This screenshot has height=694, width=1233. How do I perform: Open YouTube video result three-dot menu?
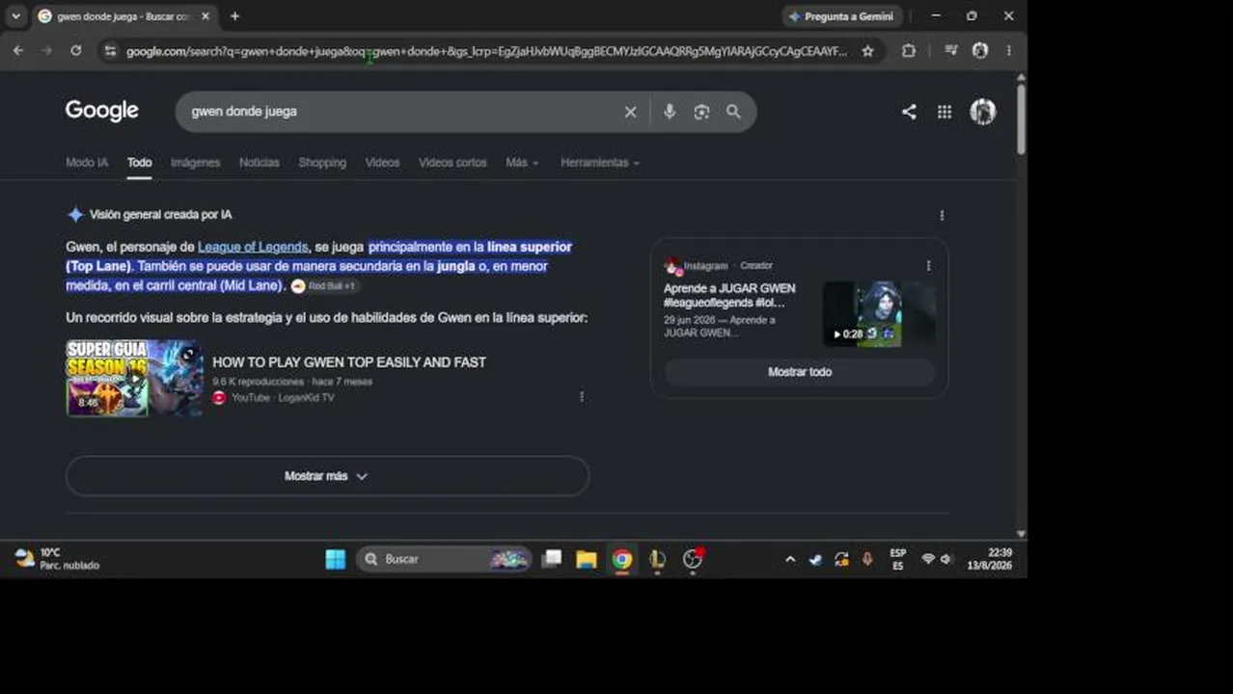[581, 397]
